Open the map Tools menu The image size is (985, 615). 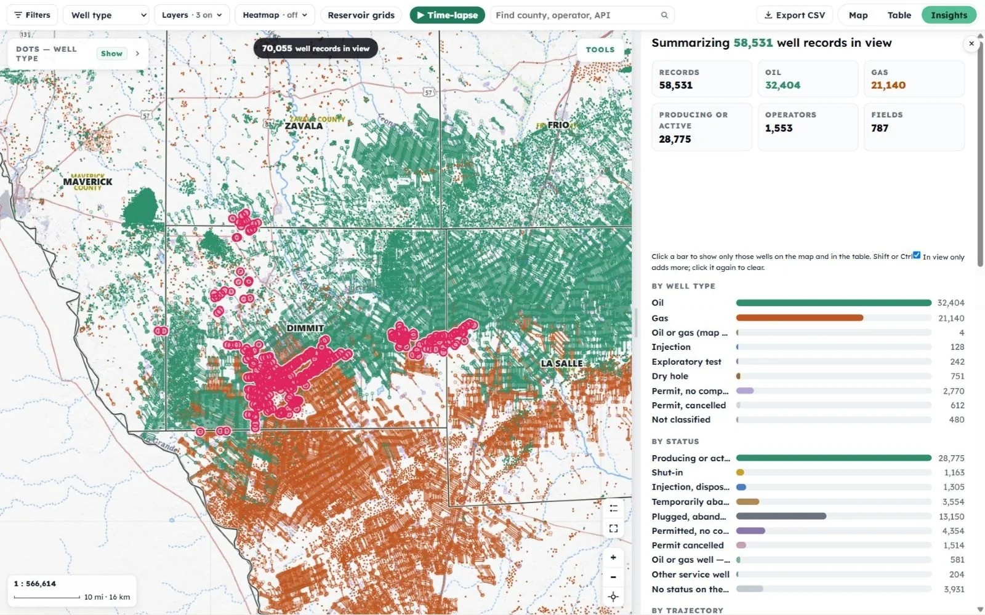point(600,50)
